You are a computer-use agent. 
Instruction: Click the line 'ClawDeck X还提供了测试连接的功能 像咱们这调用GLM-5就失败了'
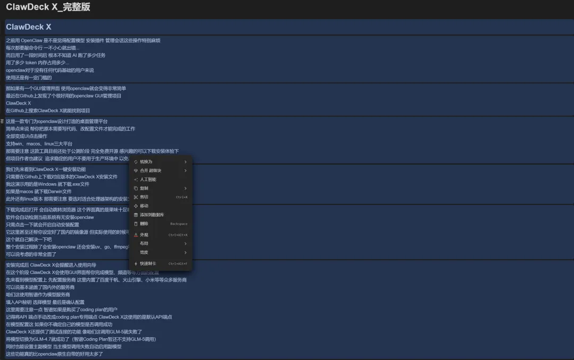74,332
